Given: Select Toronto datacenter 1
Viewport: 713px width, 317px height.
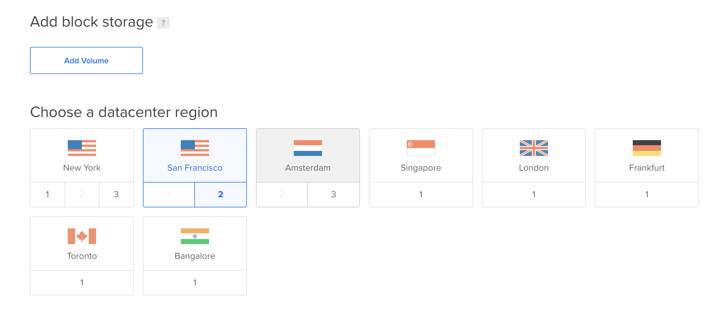Looking at the screenshot, I should tap(82, 283).
